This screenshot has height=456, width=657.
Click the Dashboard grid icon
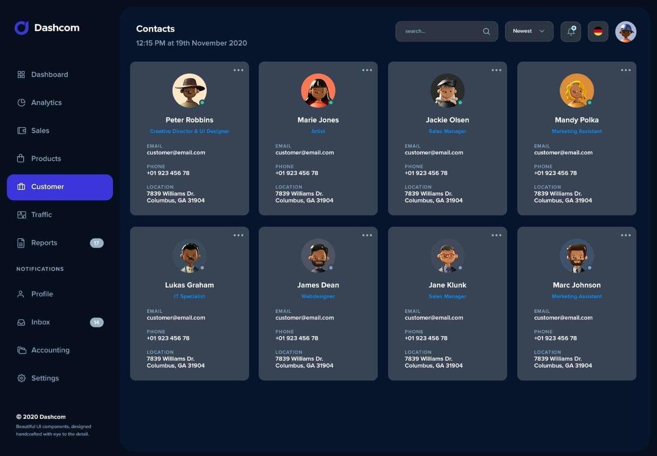21,74
